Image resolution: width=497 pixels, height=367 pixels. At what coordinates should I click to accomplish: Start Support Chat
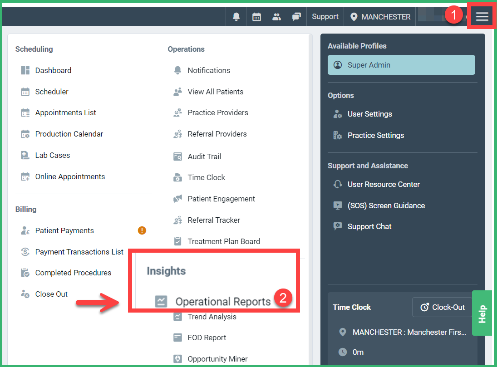369,226
